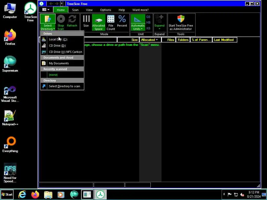The height and width of the screenshot is (200, 267).
Task: Open the quick access toolbar dropdown
Action: tap(62, 4)
